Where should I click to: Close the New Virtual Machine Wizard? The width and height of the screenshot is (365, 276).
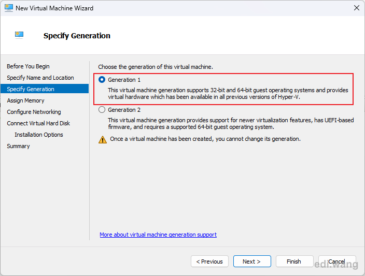click(356, 8)
